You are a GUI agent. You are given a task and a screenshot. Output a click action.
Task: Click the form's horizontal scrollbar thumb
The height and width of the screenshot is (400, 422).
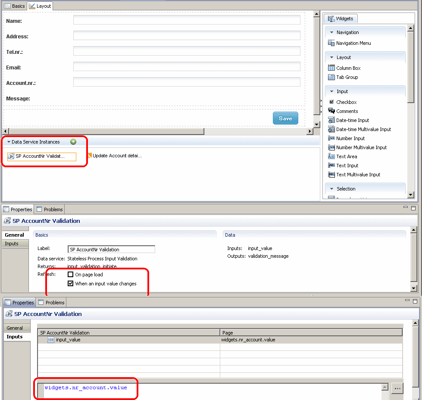106,131
